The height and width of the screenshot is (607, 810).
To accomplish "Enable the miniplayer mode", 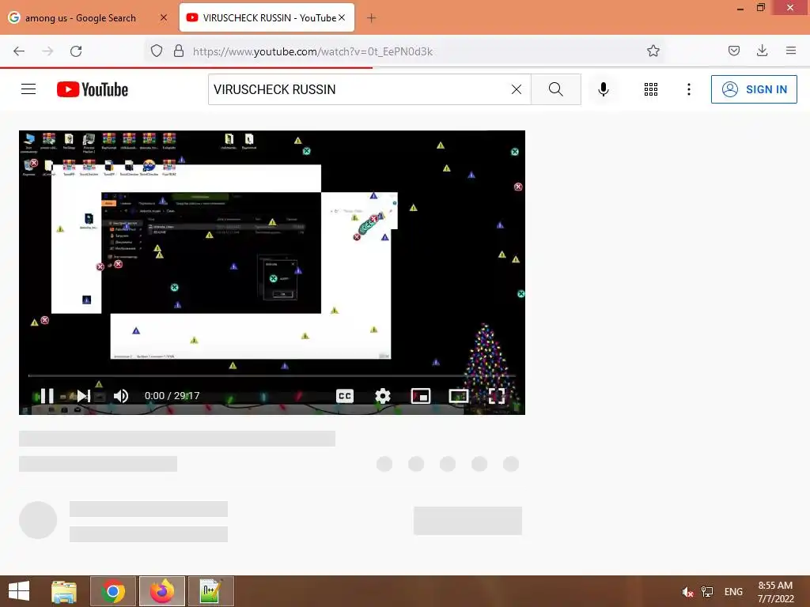I will click(x=421, y=396).
